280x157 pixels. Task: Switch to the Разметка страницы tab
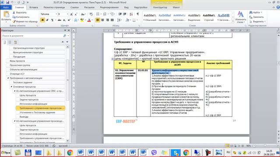click(x=54, y=7)
